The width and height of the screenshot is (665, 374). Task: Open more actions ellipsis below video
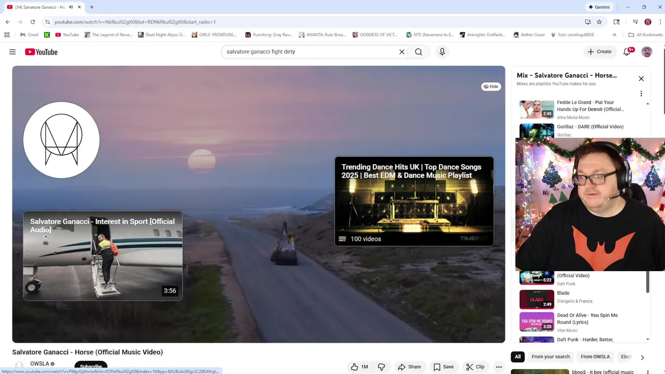click(499, 367)
